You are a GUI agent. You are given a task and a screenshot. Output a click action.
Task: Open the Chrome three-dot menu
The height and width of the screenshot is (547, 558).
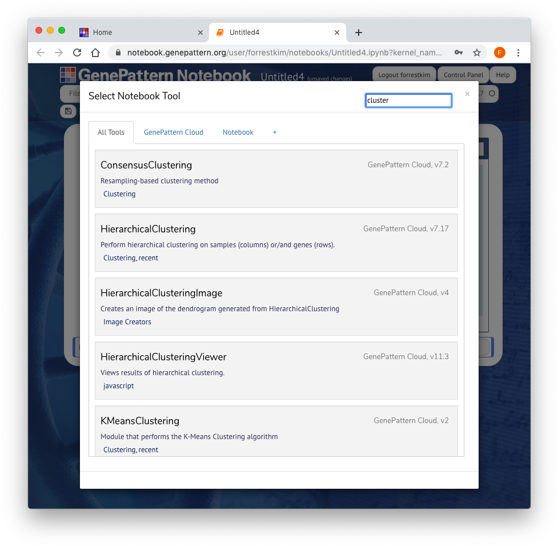518,53
